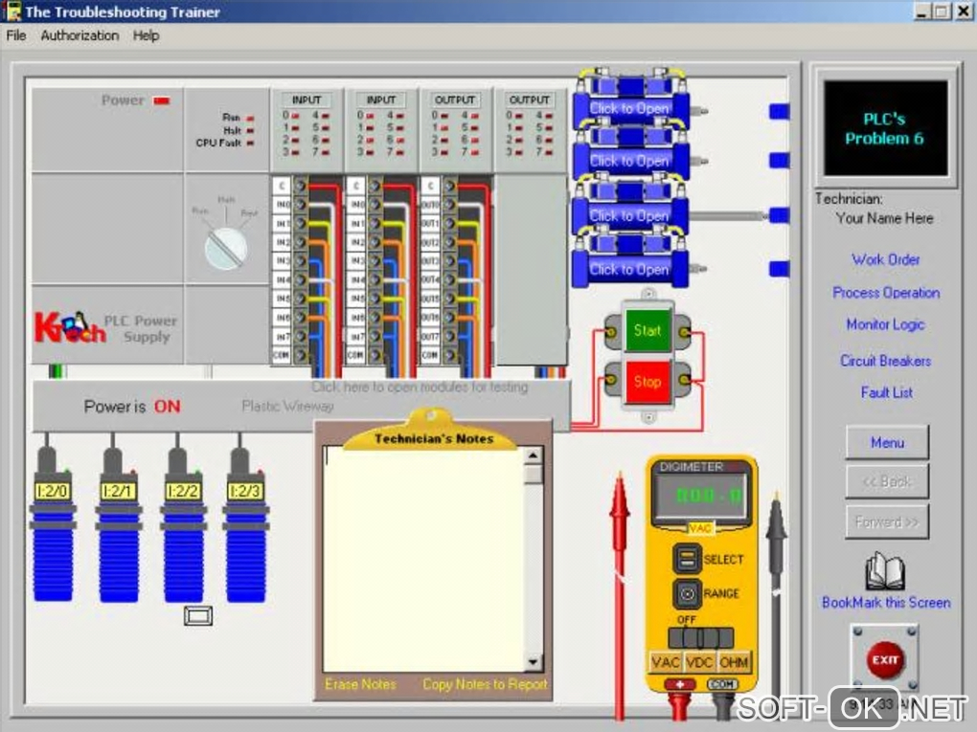Select proximity sensor I:2/1
Screen dimensions: 977x732
(117, 522)
